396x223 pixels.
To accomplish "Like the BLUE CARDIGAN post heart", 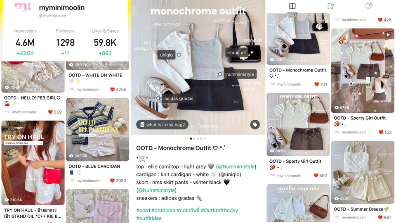I will coord(112,180).
